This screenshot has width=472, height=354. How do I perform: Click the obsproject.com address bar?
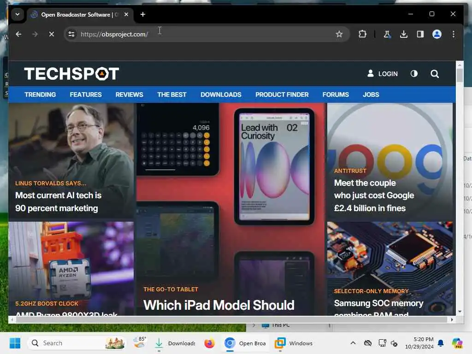[x=206, y=34]
